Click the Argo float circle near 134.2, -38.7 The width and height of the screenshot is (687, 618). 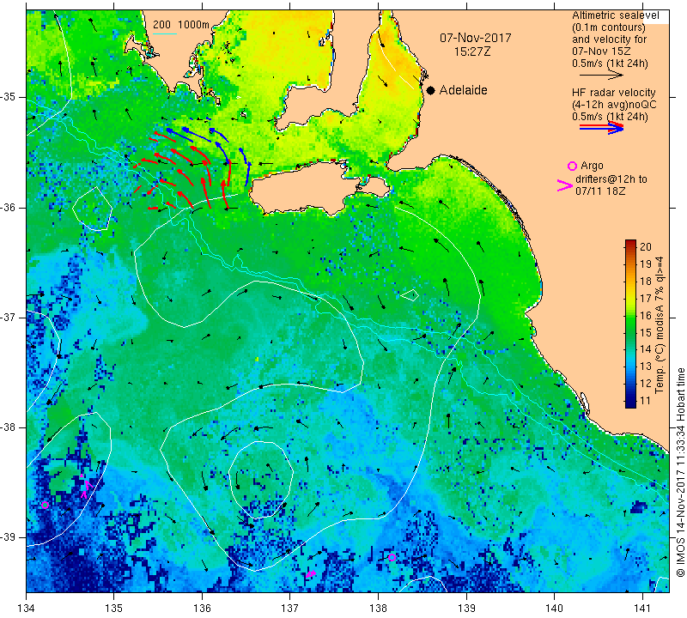point(45,505)
